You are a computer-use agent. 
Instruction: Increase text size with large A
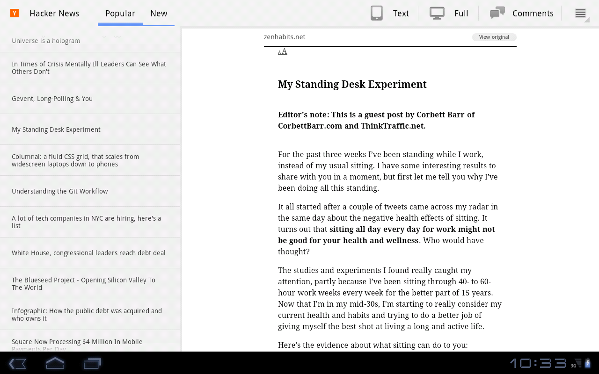pos(284,51)
